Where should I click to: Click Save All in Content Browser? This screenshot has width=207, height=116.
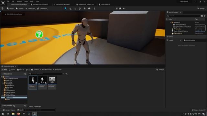21,70
